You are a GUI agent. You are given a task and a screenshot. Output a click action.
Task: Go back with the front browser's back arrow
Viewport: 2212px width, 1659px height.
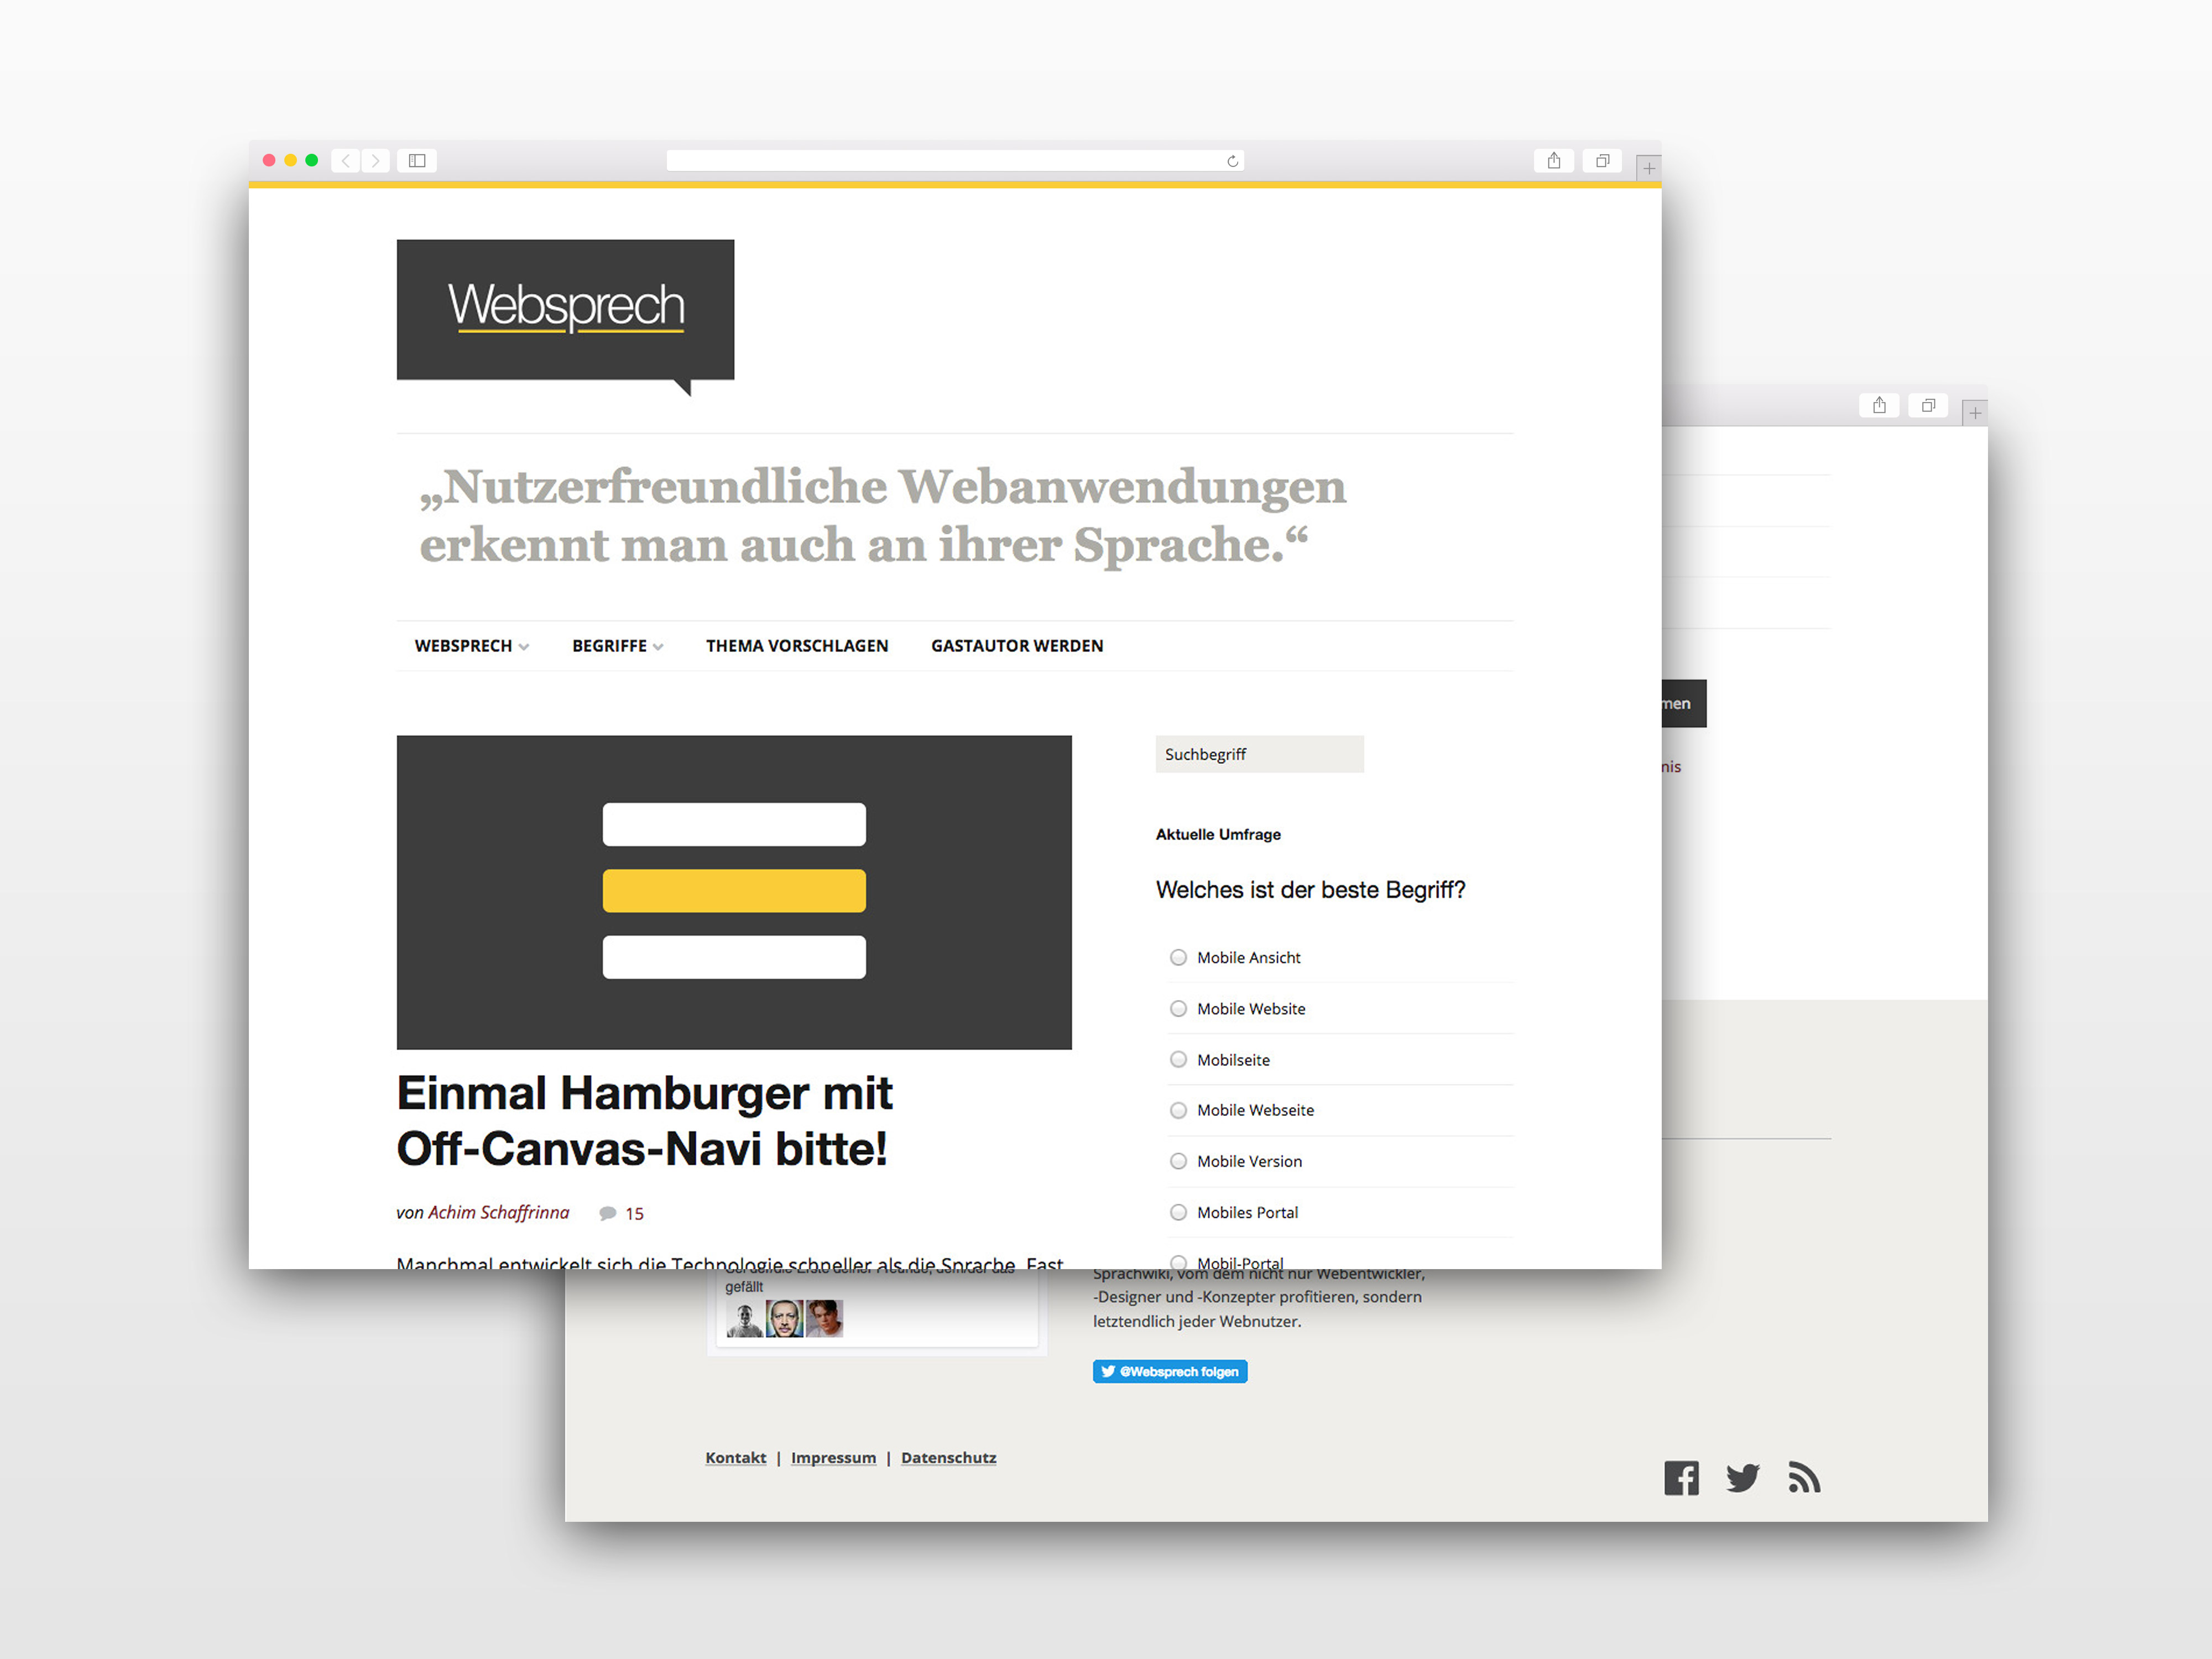[345, 160]
